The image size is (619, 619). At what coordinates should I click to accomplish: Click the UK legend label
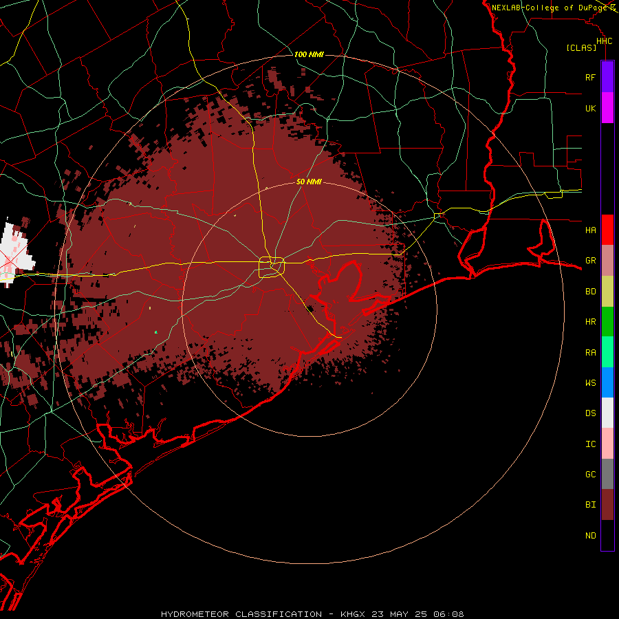pos(590,108)
